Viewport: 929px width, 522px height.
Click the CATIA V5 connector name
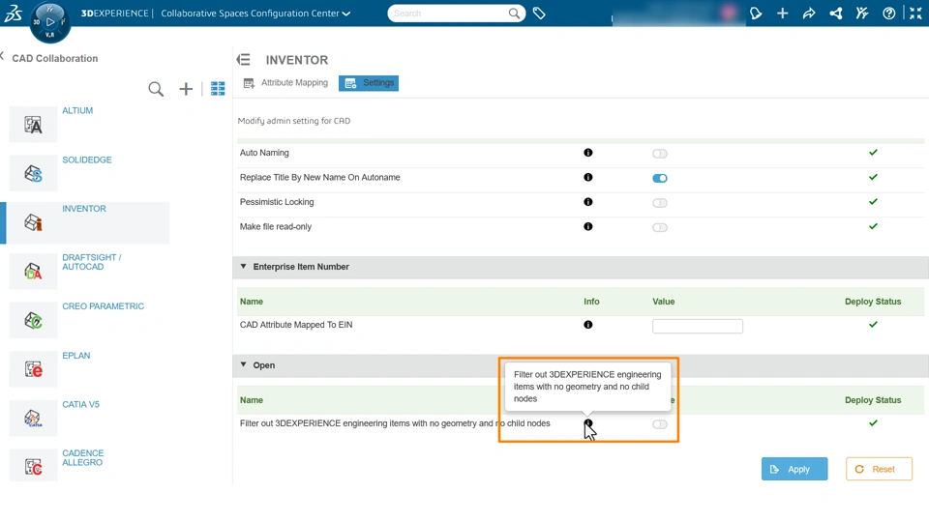[x=81, y=405]
